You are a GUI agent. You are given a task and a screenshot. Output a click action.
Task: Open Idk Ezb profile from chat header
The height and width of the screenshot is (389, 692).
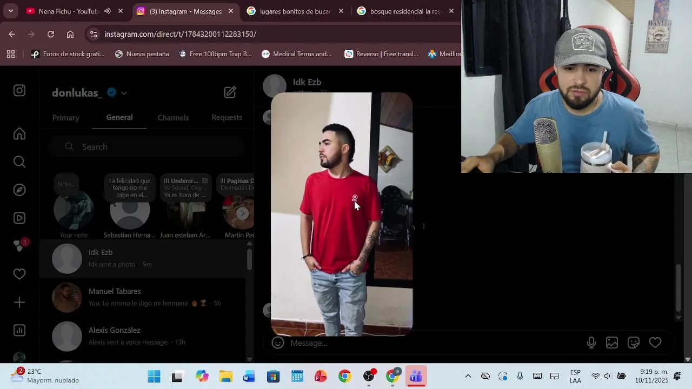[307, 82]
